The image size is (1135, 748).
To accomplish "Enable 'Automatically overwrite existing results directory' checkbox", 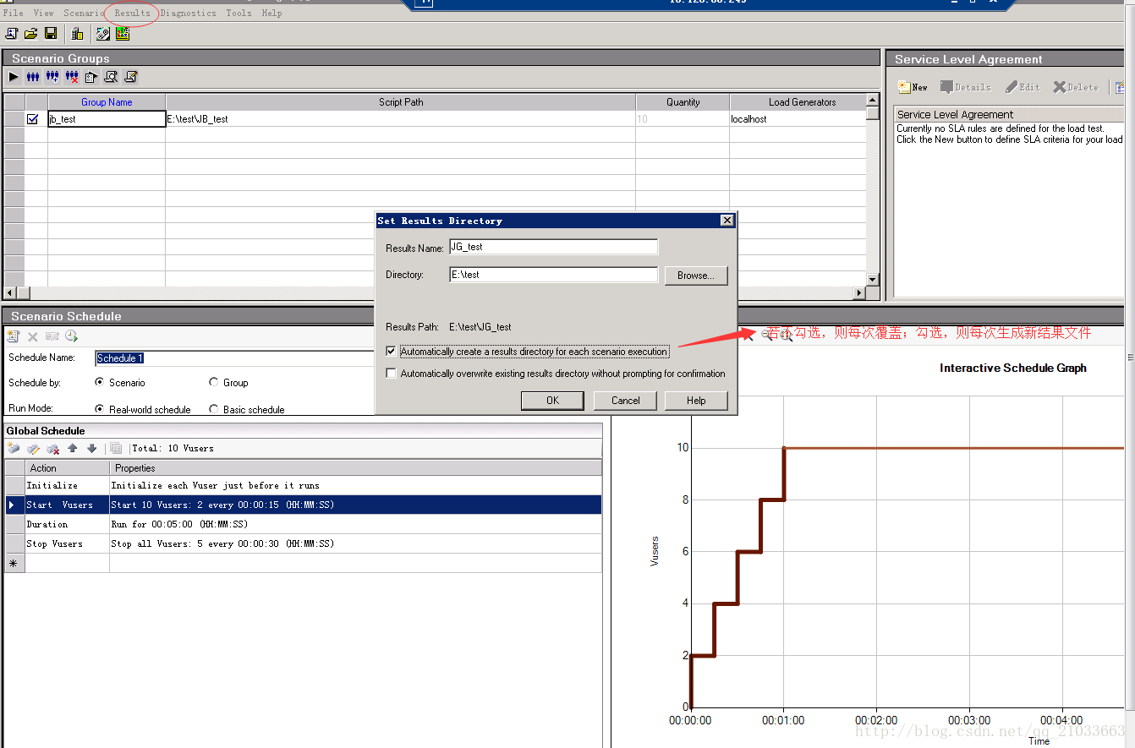I will point(391,373).
